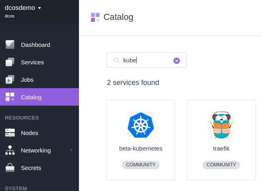
Task: Open Secrets label in the sidebar
Action: [31, 168]
